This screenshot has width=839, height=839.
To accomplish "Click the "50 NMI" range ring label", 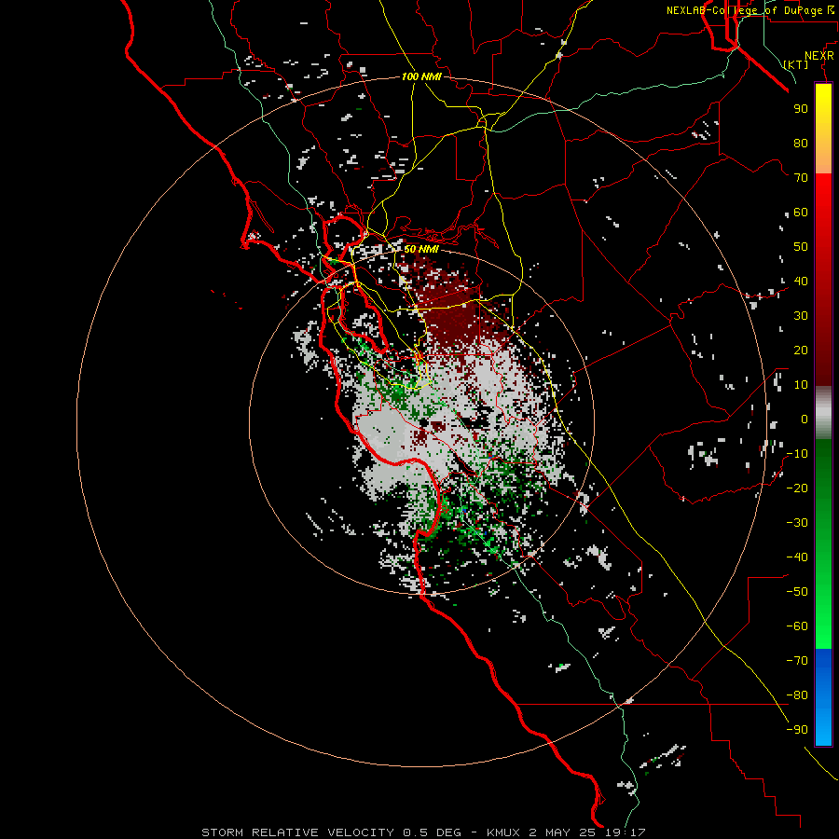I will point(421,249).
